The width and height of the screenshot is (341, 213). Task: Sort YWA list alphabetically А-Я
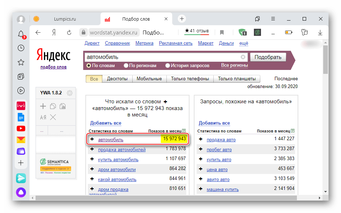point(43,118)
